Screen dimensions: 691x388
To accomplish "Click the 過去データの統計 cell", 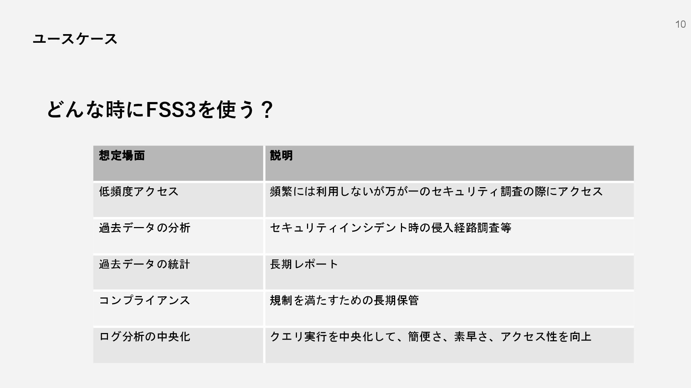I will coord(178,272).
